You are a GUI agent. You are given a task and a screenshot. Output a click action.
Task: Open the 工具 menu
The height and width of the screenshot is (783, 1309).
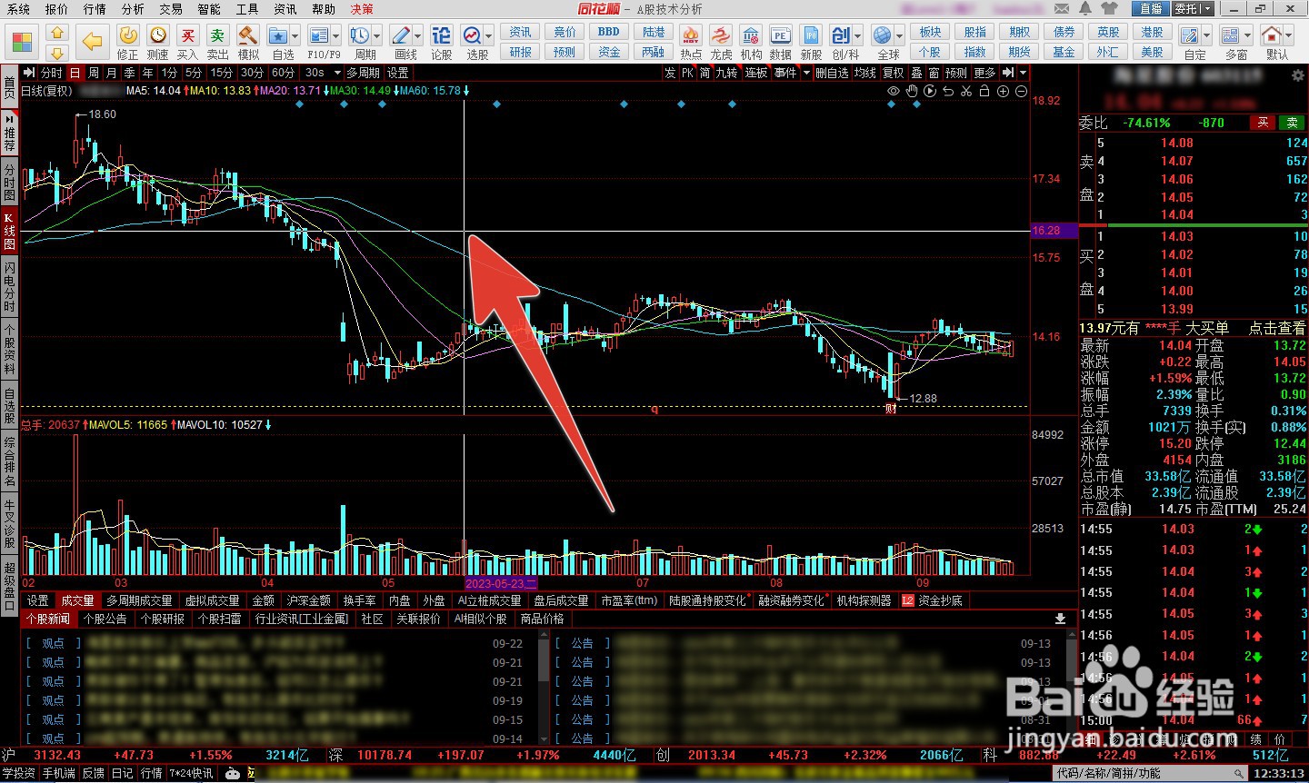pos(247,9)
